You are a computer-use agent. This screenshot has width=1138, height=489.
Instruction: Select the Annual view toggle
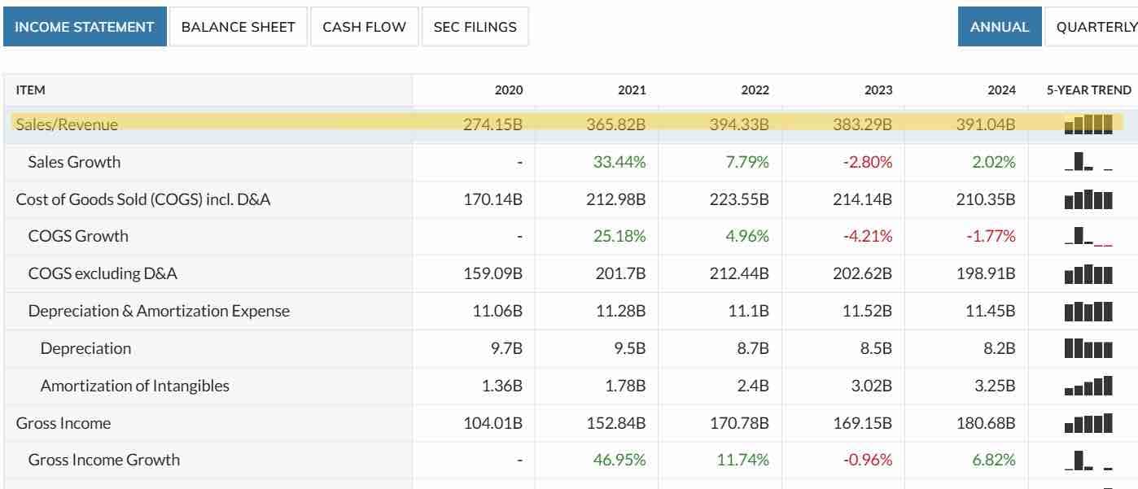click(1000, 27)
